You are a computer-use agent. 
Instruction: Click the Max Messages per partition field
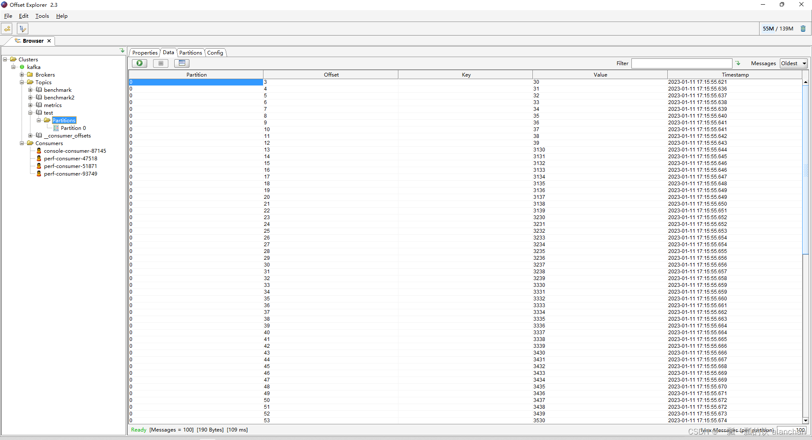coord(792,430)
